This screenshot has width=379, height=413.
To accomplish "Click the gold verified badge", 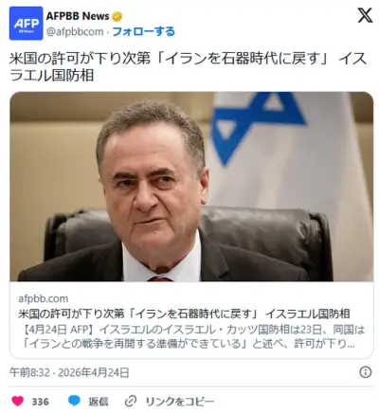I will pos(117,16).
